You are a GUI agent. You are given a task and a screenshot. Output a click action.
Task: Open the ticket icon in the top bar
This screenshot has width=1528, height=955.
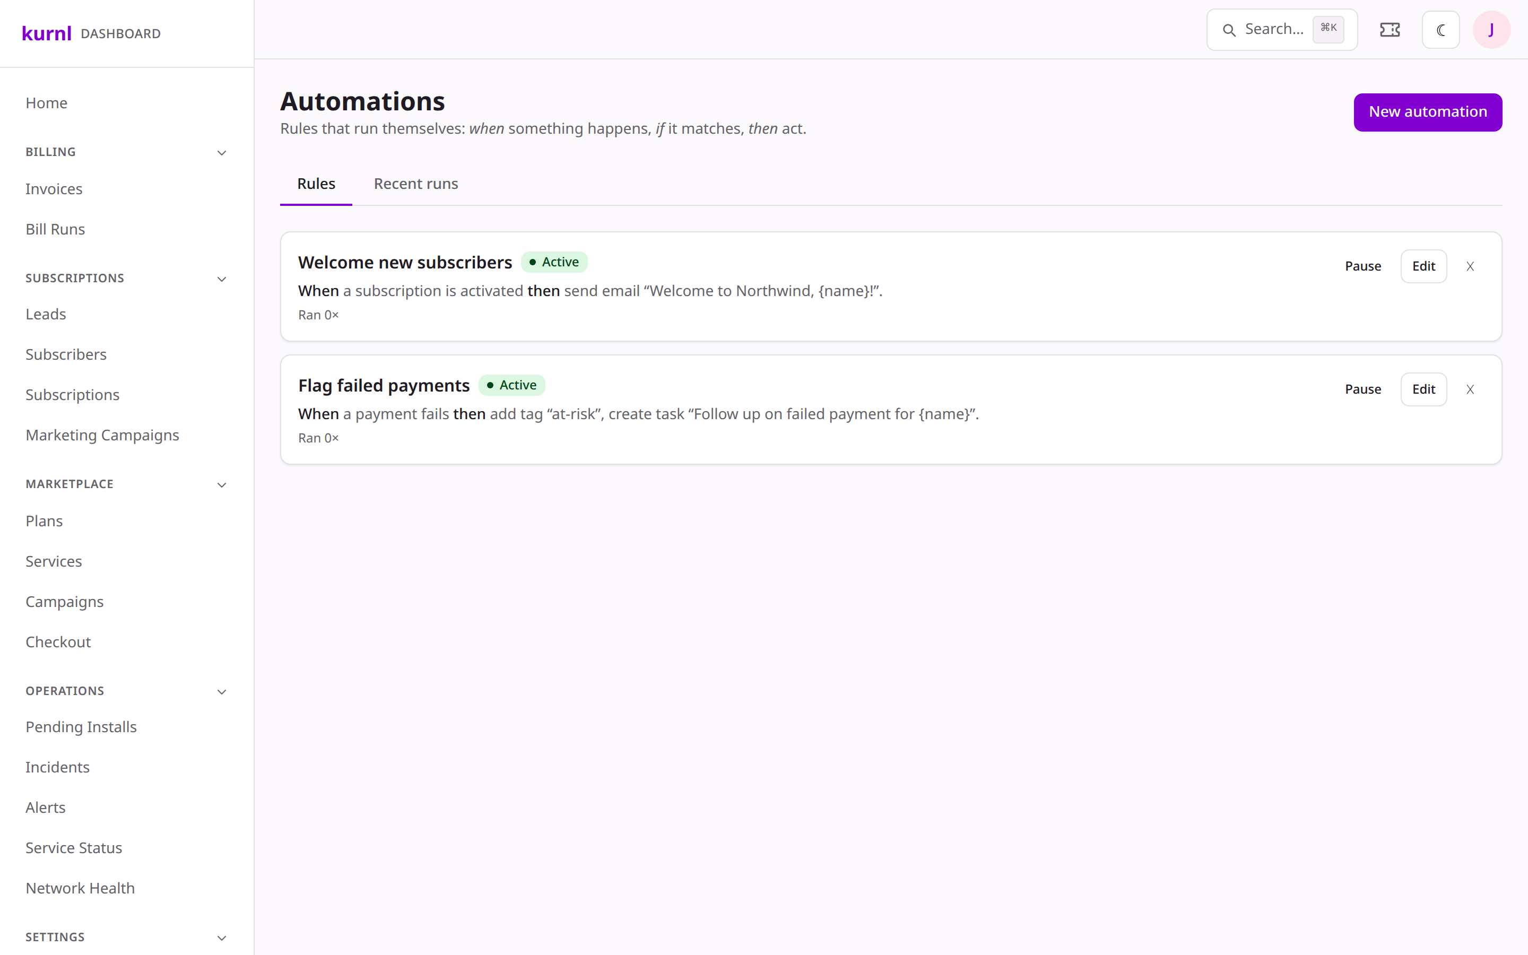1390,30
